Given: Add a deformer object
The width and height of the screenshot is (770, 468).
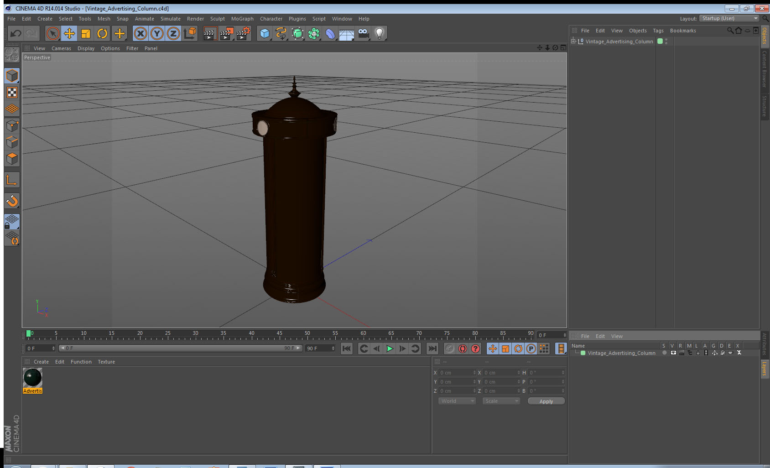Looking at the screenshot, I should [330, 33].
